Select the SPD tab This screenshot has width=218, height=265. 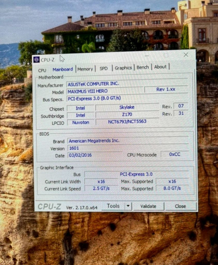tap(103, 69)
